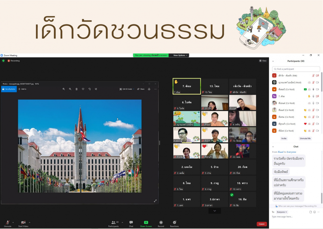The image size is (323, 229).
Task: Expand fullscreen arrow on the shared photo
Action: tap(155, 201)
